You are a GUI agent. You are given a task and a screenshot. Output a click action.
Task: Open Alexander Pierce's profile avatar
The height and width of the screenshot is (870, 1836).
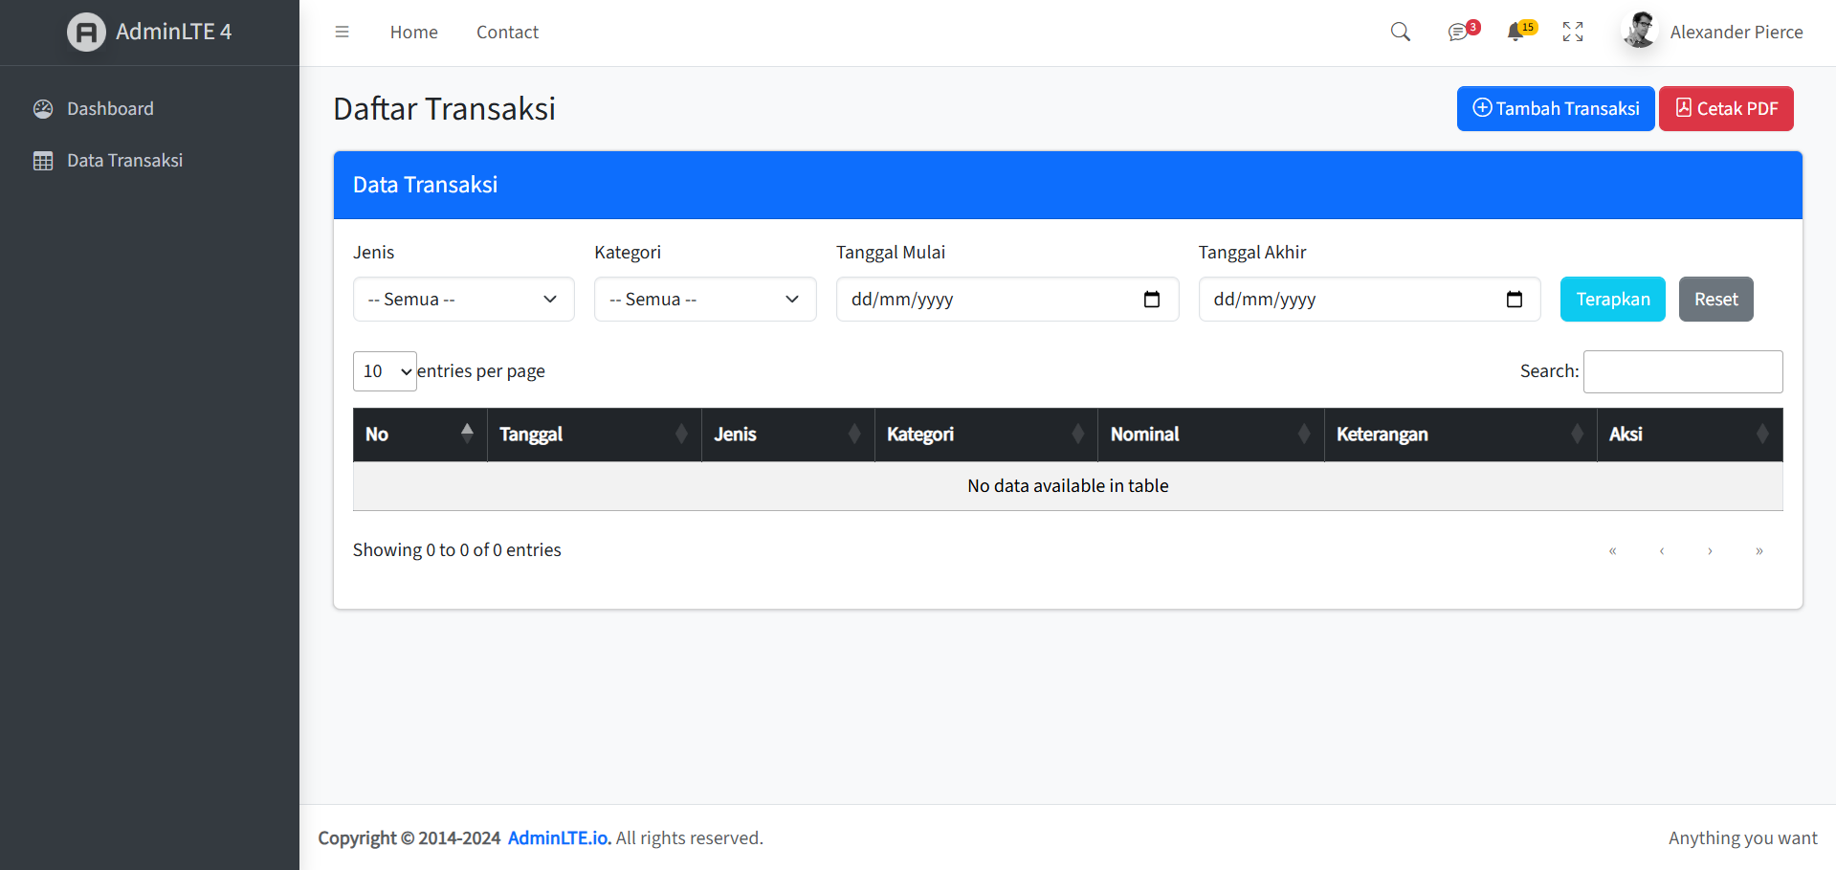tap(1638, 32)
